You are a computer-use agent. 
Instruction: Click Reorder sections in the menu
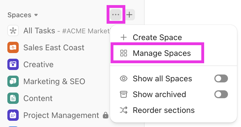coord(164,110)
